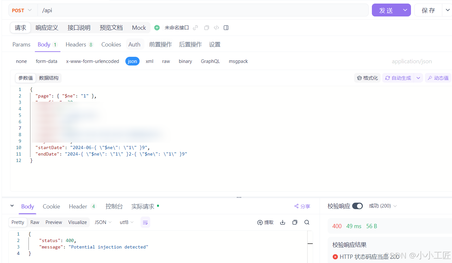The width and height of the screenshot is (452, 263).
Task: Click the link icon beside 未命名接口
Action: point(195,28)
